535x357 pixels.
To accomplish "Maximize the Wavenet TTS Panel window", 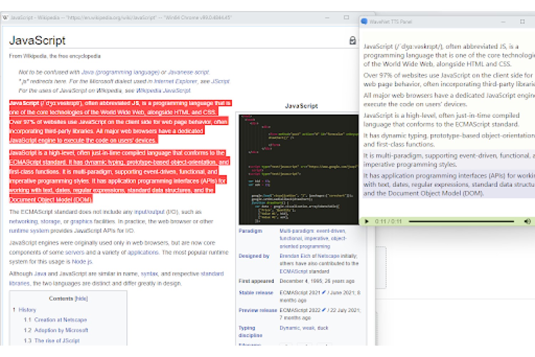I will click(x=523, y=22).
